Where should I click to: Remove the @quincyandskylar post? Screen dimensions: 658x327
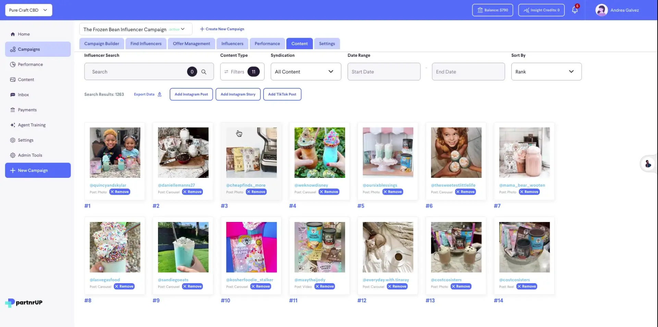(120, 192)
